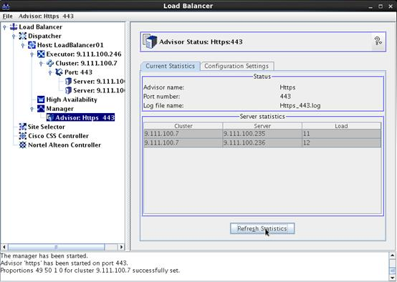Click message log scroll up arrow

[x=393, y=256]
